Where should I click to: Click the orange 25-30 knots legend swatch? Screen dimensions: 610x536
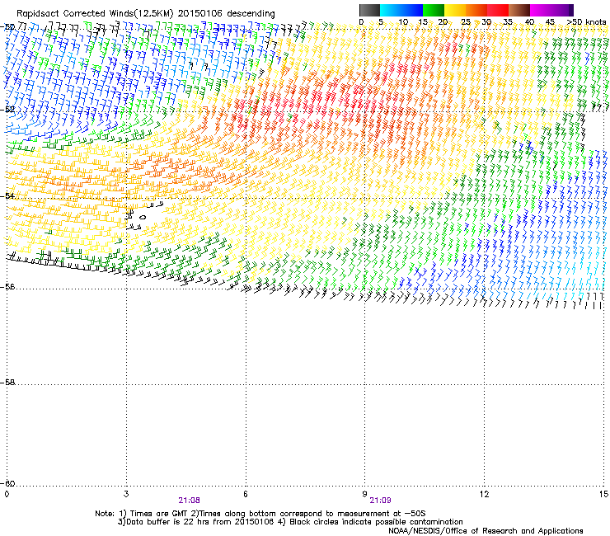[x=476, y=10]
